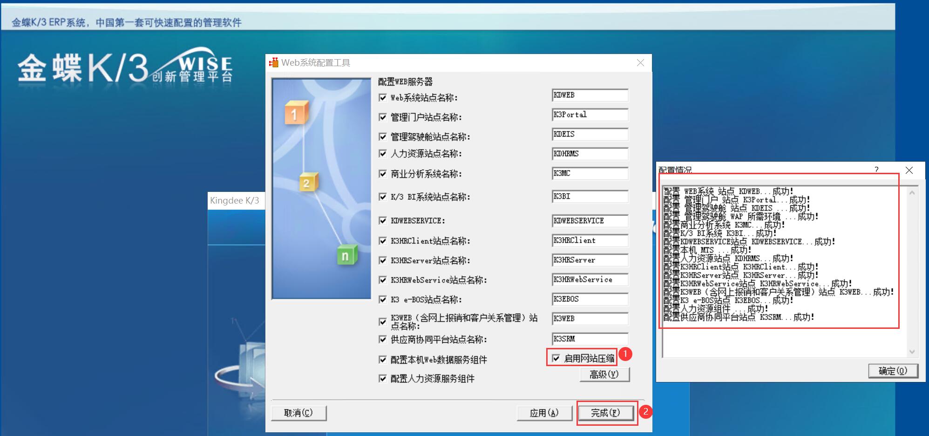Click the Web系统配置工具 title bar icon
Screen dimensions: 929x436
point(274,62)
